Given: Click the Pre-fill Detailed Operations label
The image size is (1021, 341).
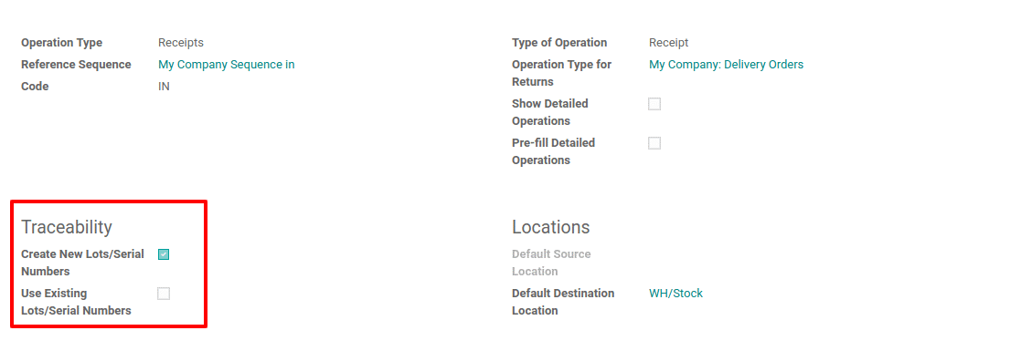Looking at the screenshot, I should click(554, 151).
